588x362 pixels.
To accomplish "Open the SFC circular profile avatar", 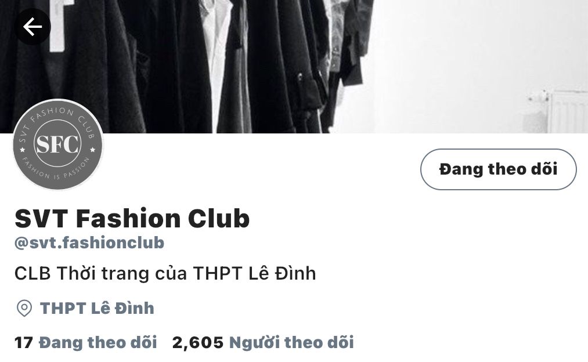I will point(57,144).
